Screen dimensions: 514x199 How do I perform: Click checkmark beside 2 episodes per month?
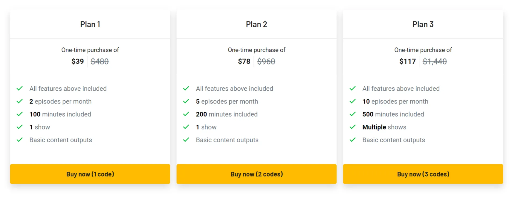pyautogui.click(x=20, y=101)
